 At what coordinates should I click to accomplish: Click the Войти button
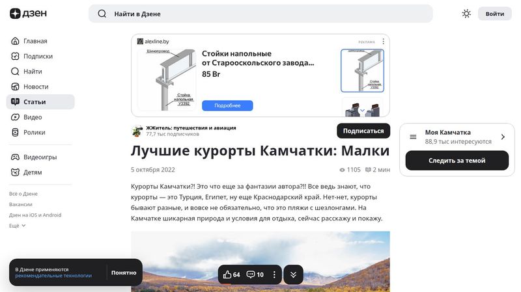495,14
